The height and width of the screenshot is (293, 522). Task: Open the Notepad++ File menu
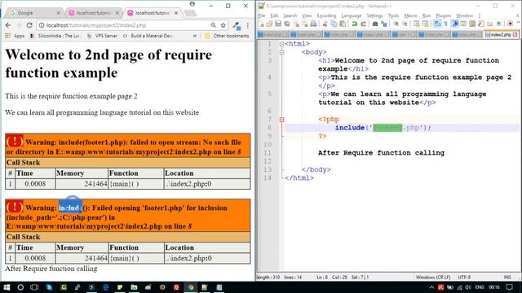pyautogui.click(x=262, y=15)
